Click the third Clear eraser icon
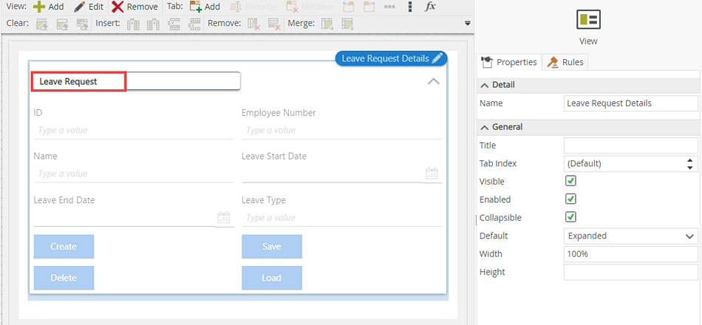 pos(82,24)
